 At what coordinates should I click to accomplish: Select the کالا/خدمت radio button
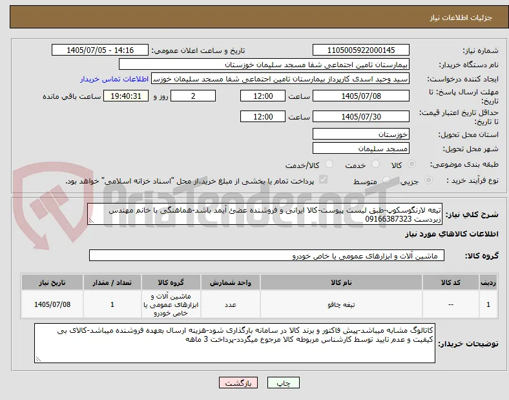[x=329, y=164]
